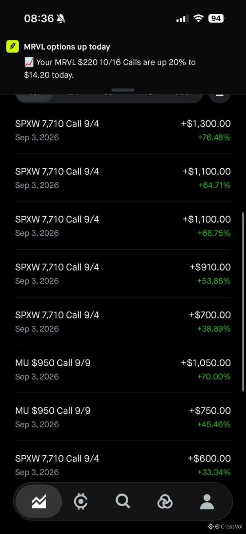Open SPXW 7,710 Call row showing +64.71%

click(x=123, y=178)
